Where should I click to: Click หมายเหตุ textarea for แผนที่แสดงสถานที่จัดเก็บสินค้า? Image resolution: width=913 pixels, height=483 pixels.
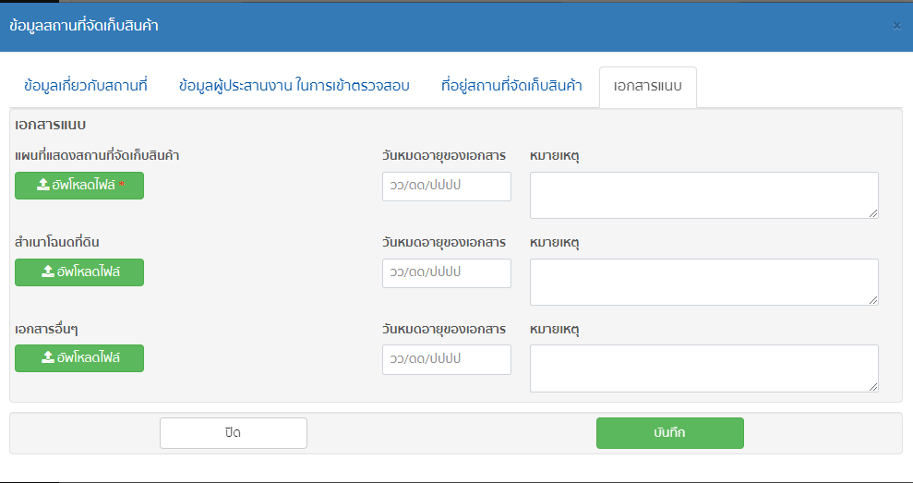tap(704, 195)
